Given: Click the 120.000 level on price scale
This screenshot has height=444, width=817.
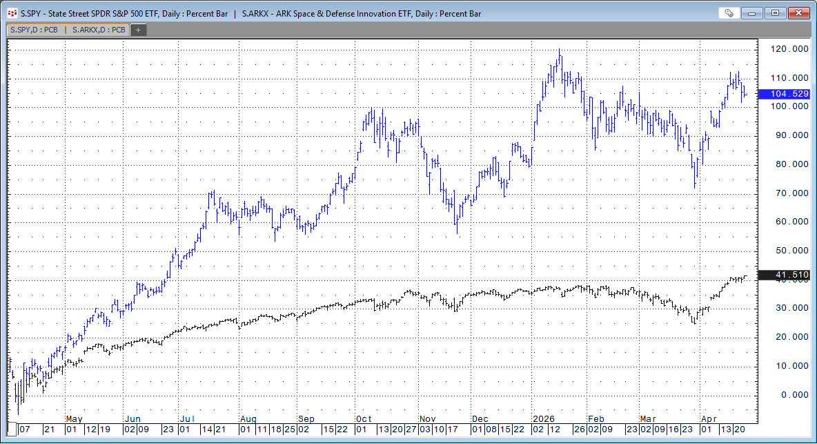Looking at the screenshot, I should (791, 49).
